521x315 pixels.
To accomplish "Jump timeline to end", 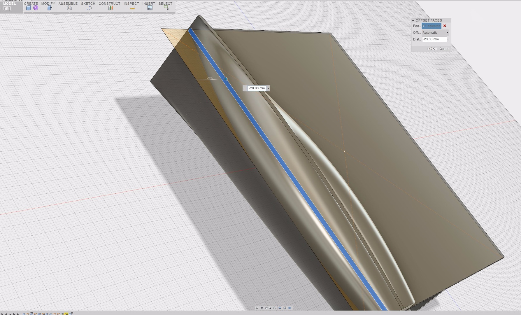I will pyautogui.click(x=18, y=314).
